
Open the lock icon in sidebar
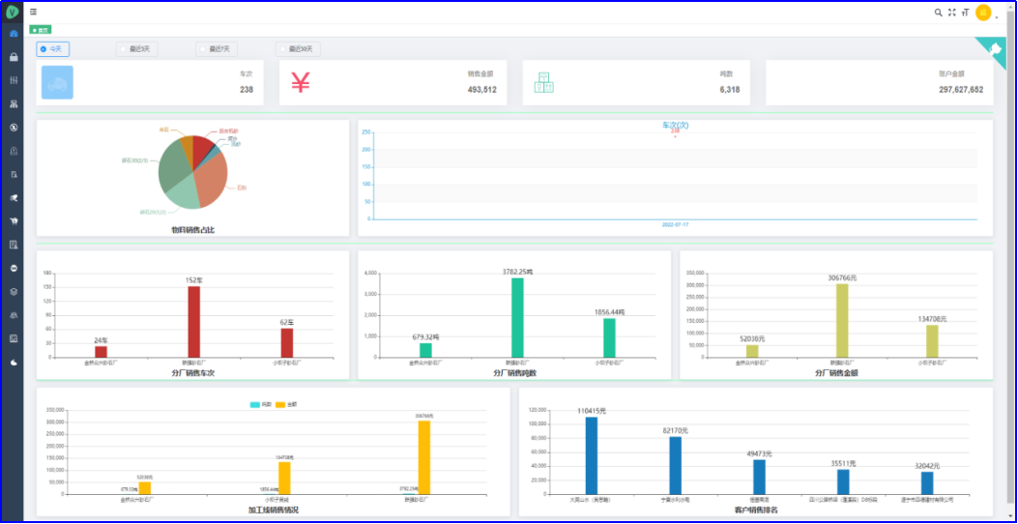[x=14, y=57]
